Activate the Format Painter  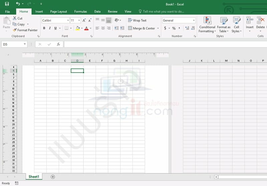pos(25,30)
